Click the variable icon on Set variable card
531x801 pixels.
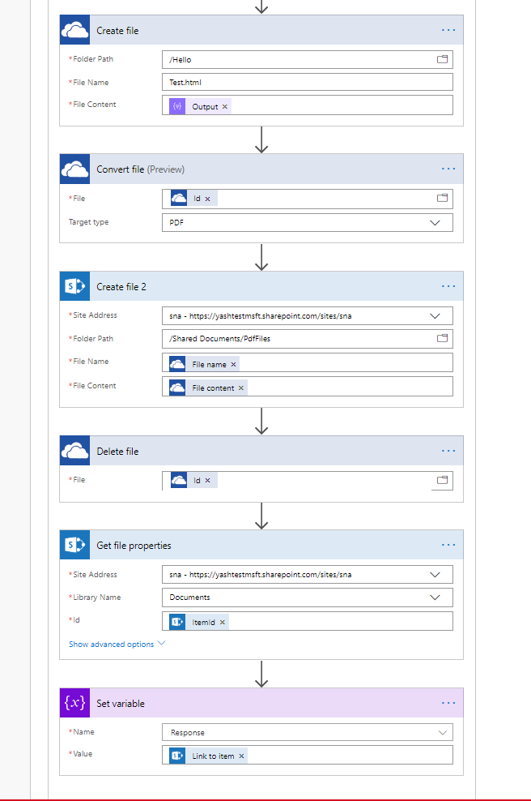pyautogui.click(x=75, y=703)
